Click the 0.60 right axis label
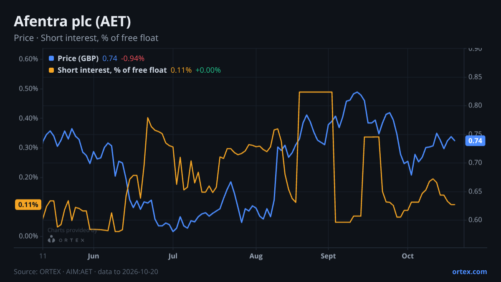 click(475, 220)
